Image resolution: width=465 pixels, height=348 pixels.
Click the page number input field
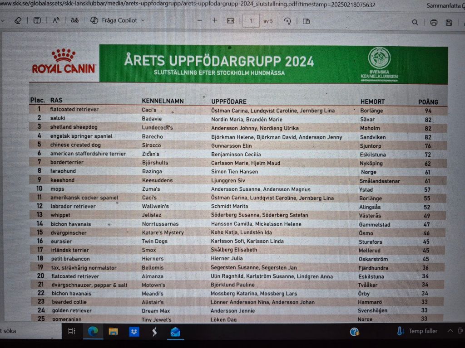pyautogui.click(x=251, y=21)
